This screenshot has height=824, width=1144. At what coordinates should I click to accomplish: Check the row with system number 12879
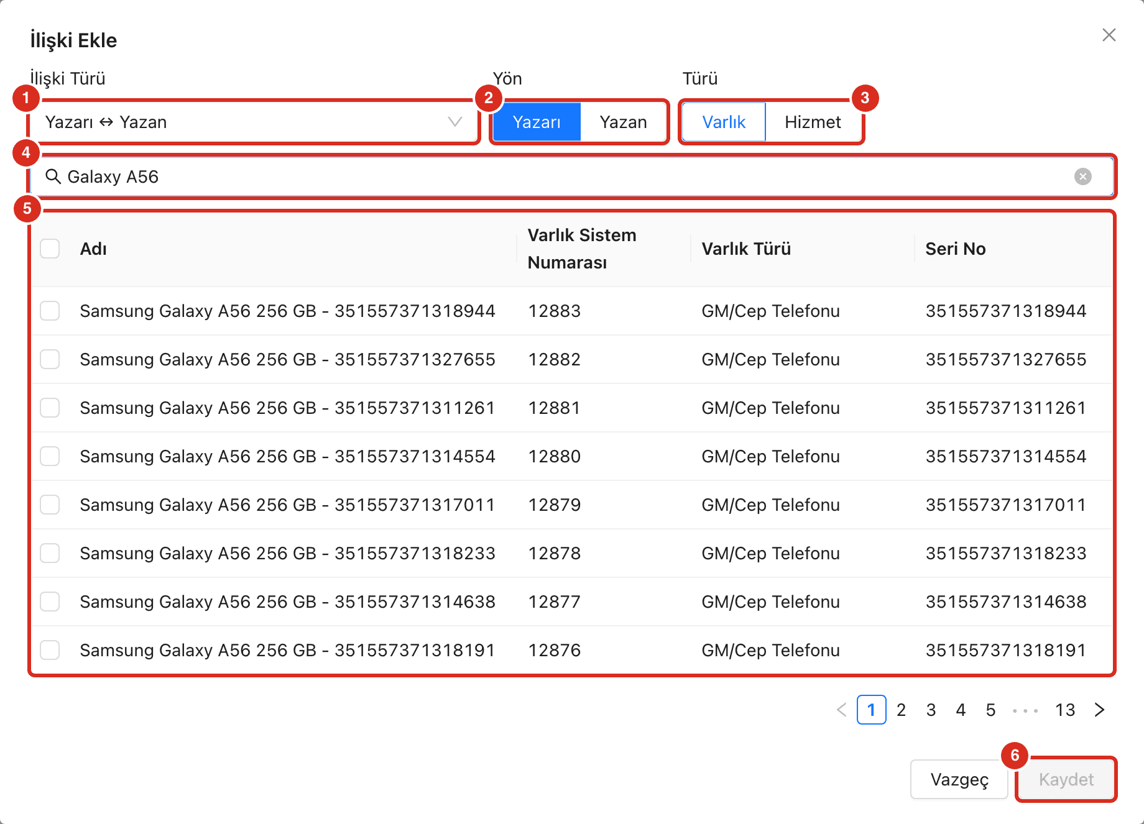pos(50,505)
